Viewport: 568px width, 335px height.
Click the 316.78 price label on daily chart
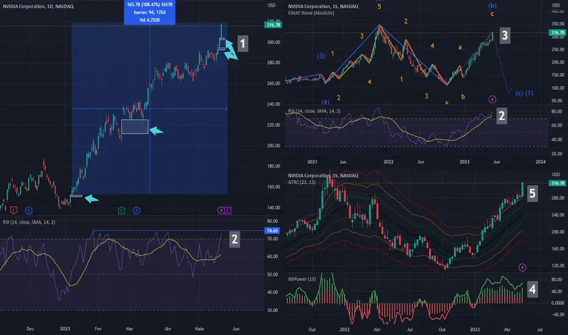(x=273, y=25)
